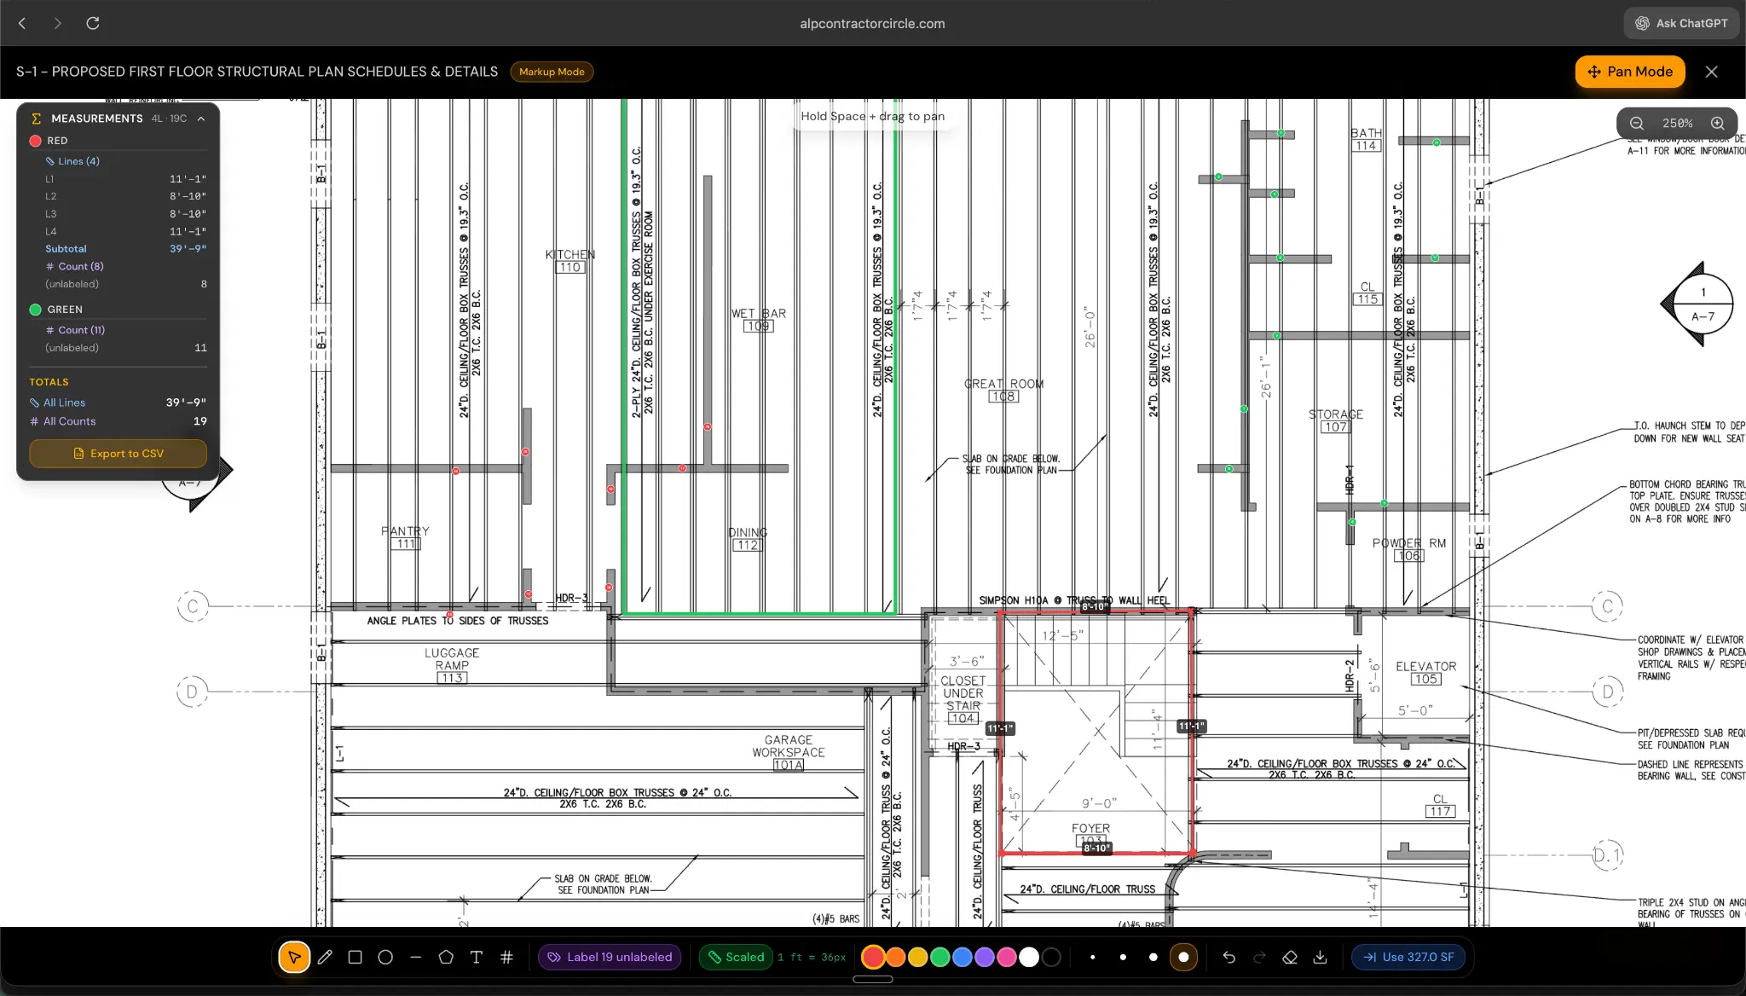Download the marked-up drawing
The image size is (1746, 996).
tap(1320, 957)
